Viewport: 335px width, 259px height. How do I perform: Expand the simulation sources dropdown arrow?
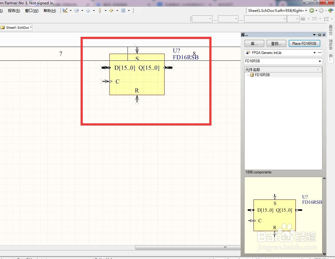pos(117,10)
